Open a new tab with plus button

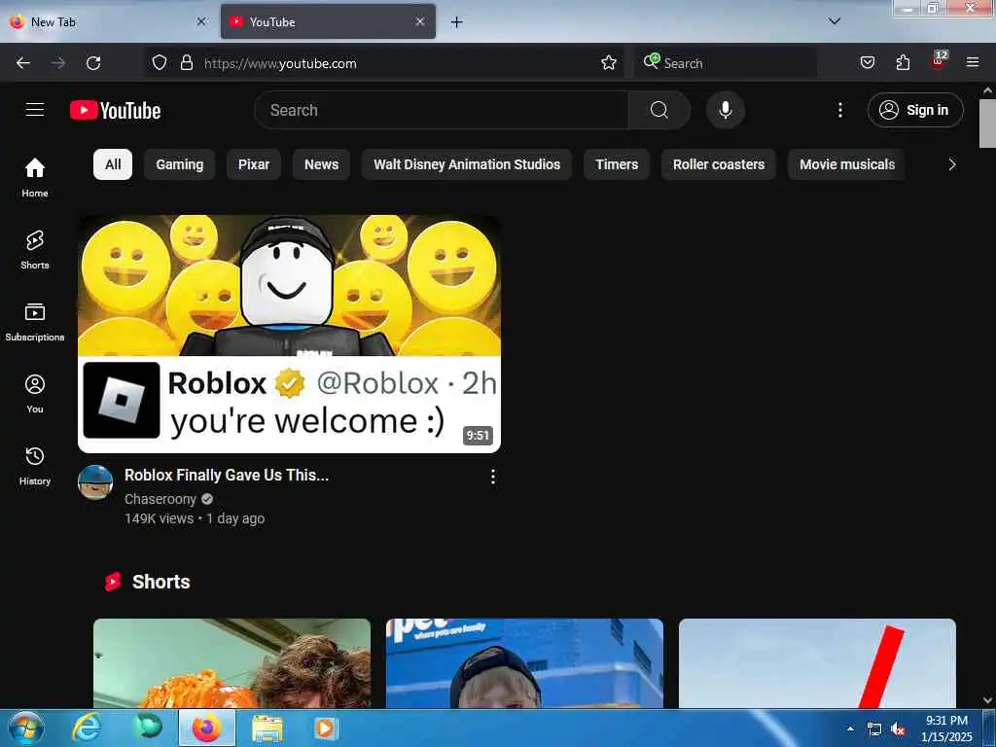(x=457, y=22)
